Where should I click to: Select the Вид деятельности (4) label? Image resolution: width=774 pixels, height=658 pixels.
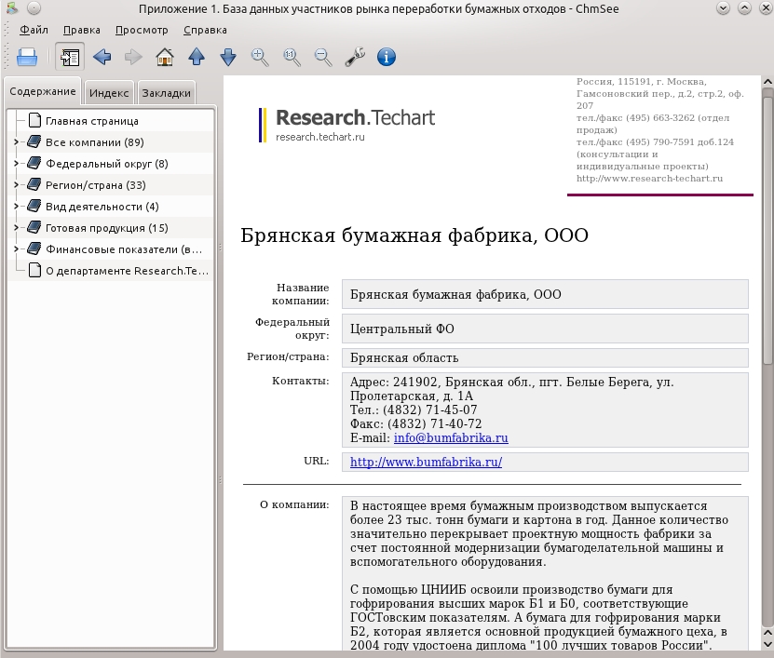(x=102, y=207)
